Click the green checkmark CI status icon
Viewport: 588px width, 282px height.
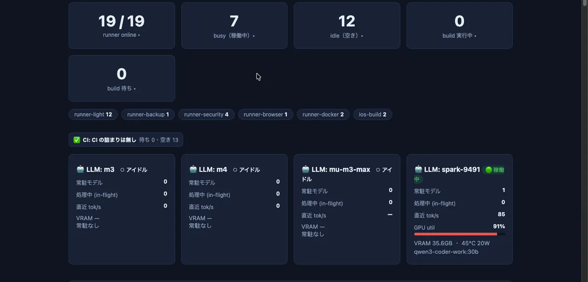[x=77, y=140]
